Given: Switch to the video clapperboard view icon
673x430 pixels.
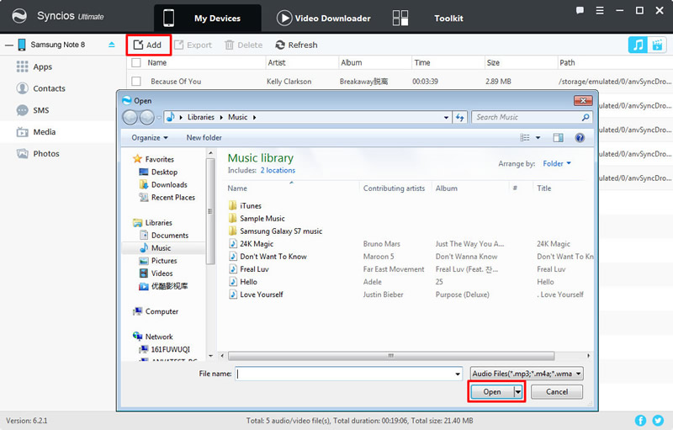Looking at the screenshot, I should (x=657, y=45).
